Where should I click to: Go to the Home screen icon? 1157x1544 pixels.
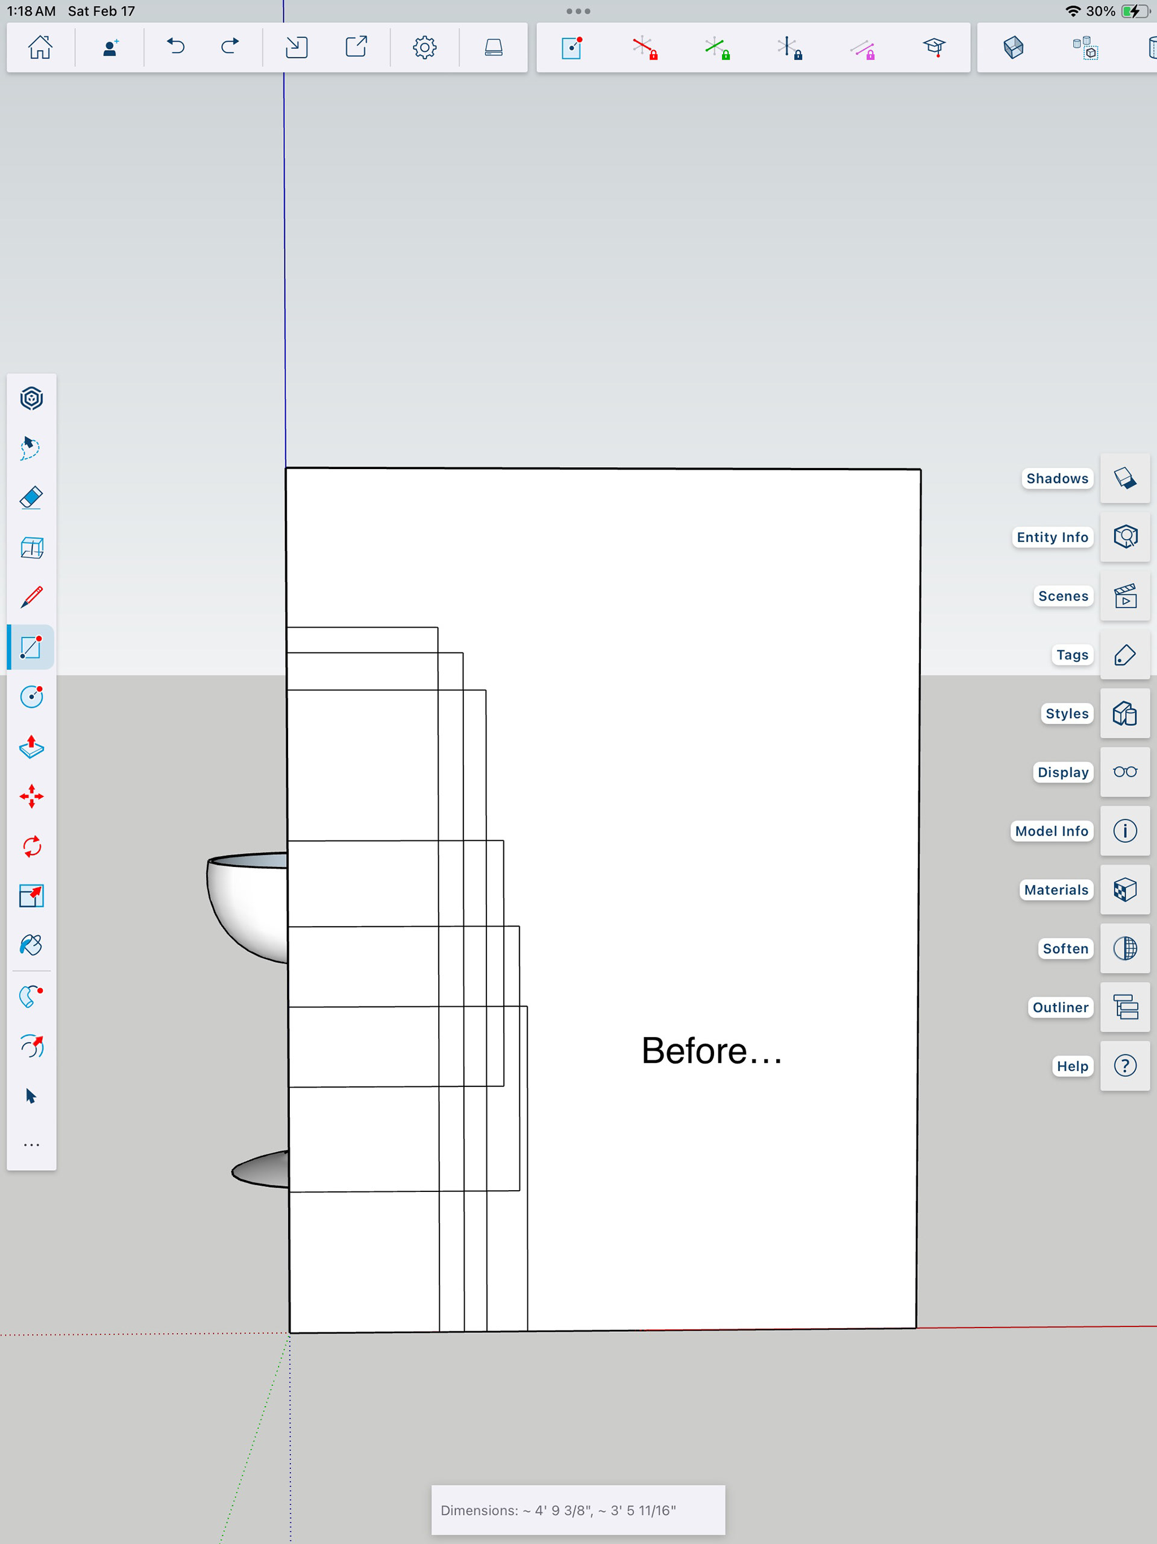point(40,48)
